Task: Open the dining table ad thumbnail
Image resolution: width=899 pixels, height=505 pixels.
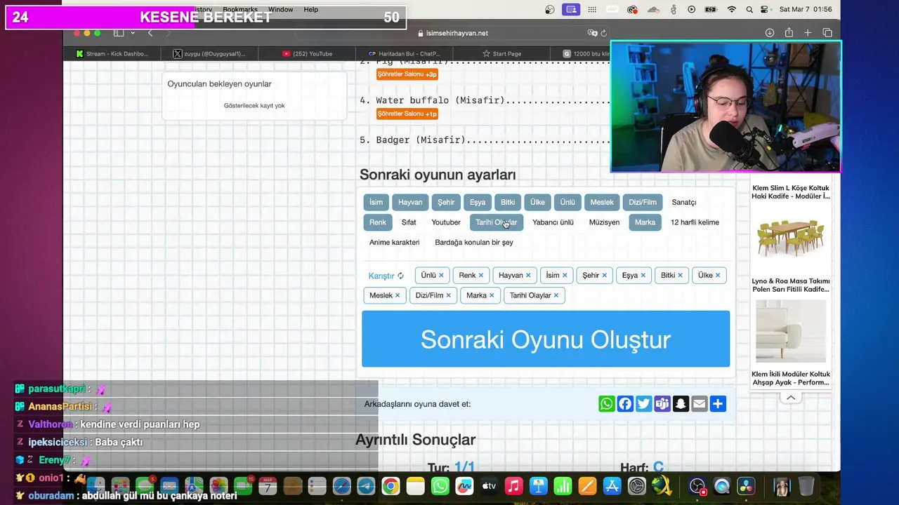Action: click(x=791, y=238)
